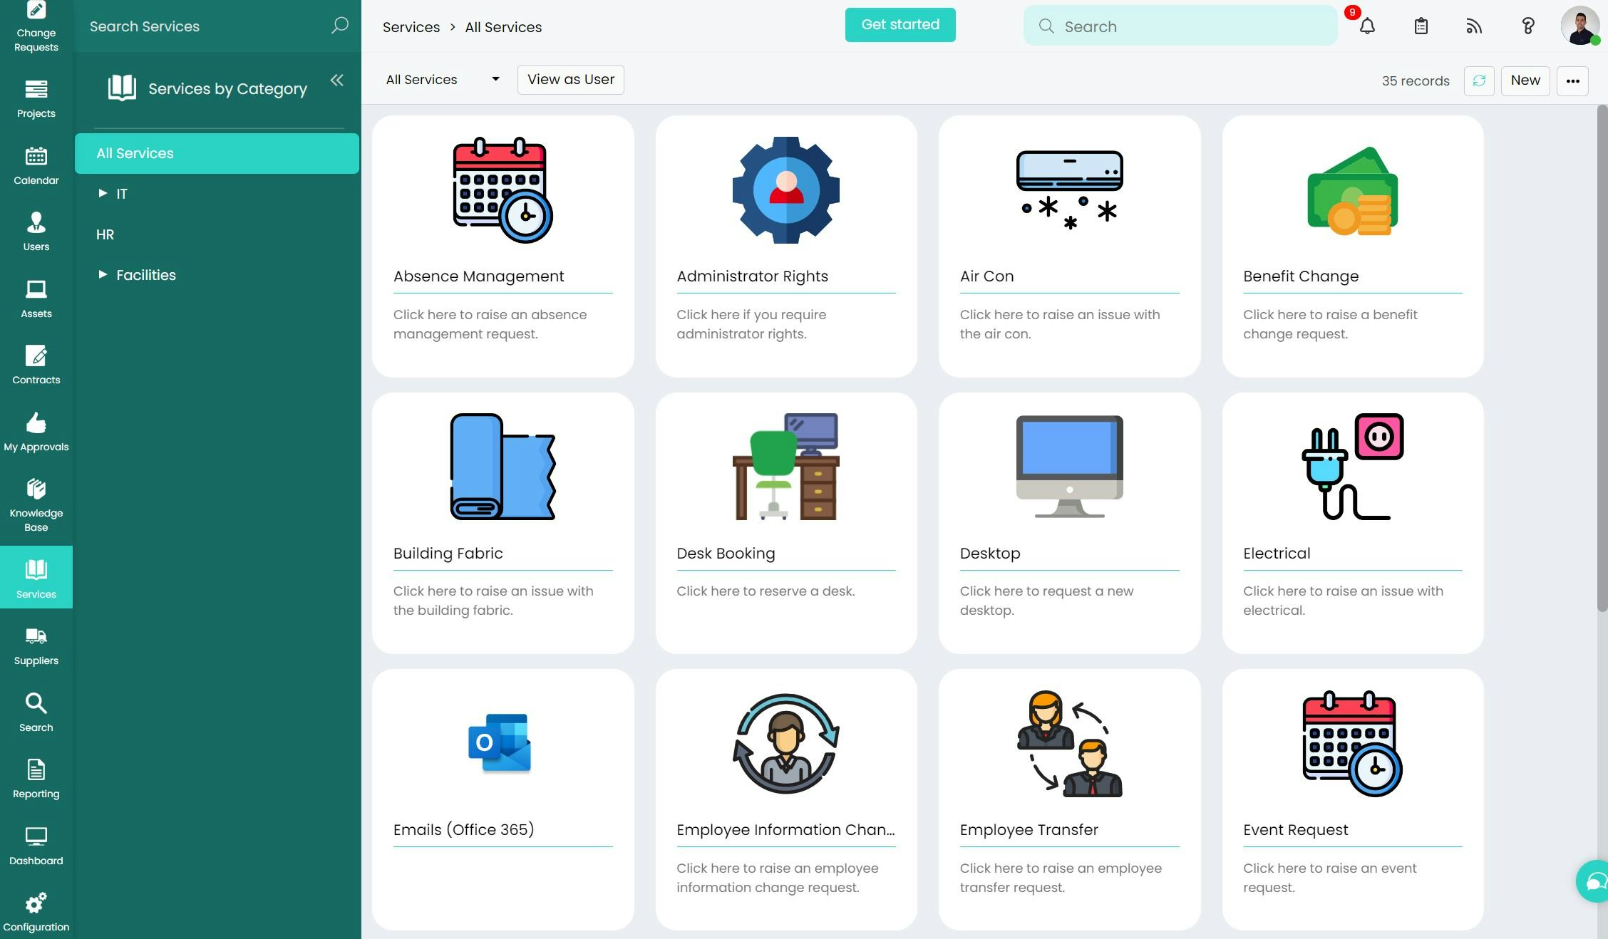Expand the IT category tree

coord(103,193)
